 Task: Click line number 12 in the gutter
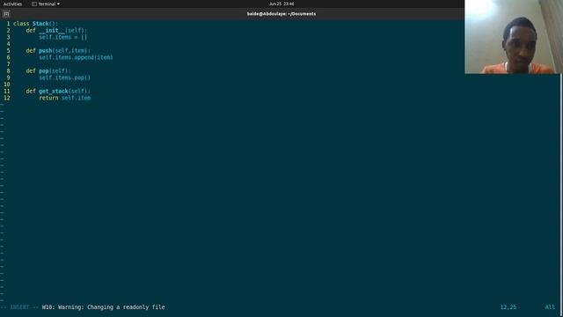tap(7, 98)
